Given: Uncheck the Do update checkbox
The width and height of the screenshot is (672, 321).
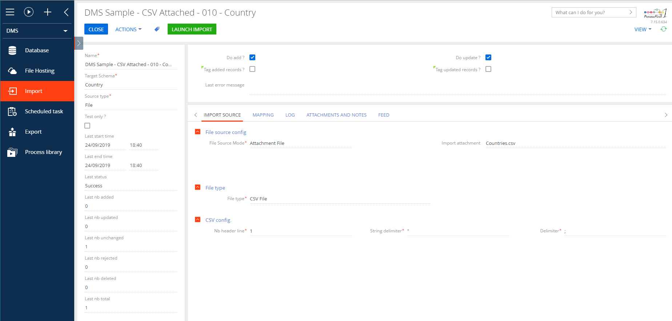Looking at the screenshot, I should (x=488, y=57).
